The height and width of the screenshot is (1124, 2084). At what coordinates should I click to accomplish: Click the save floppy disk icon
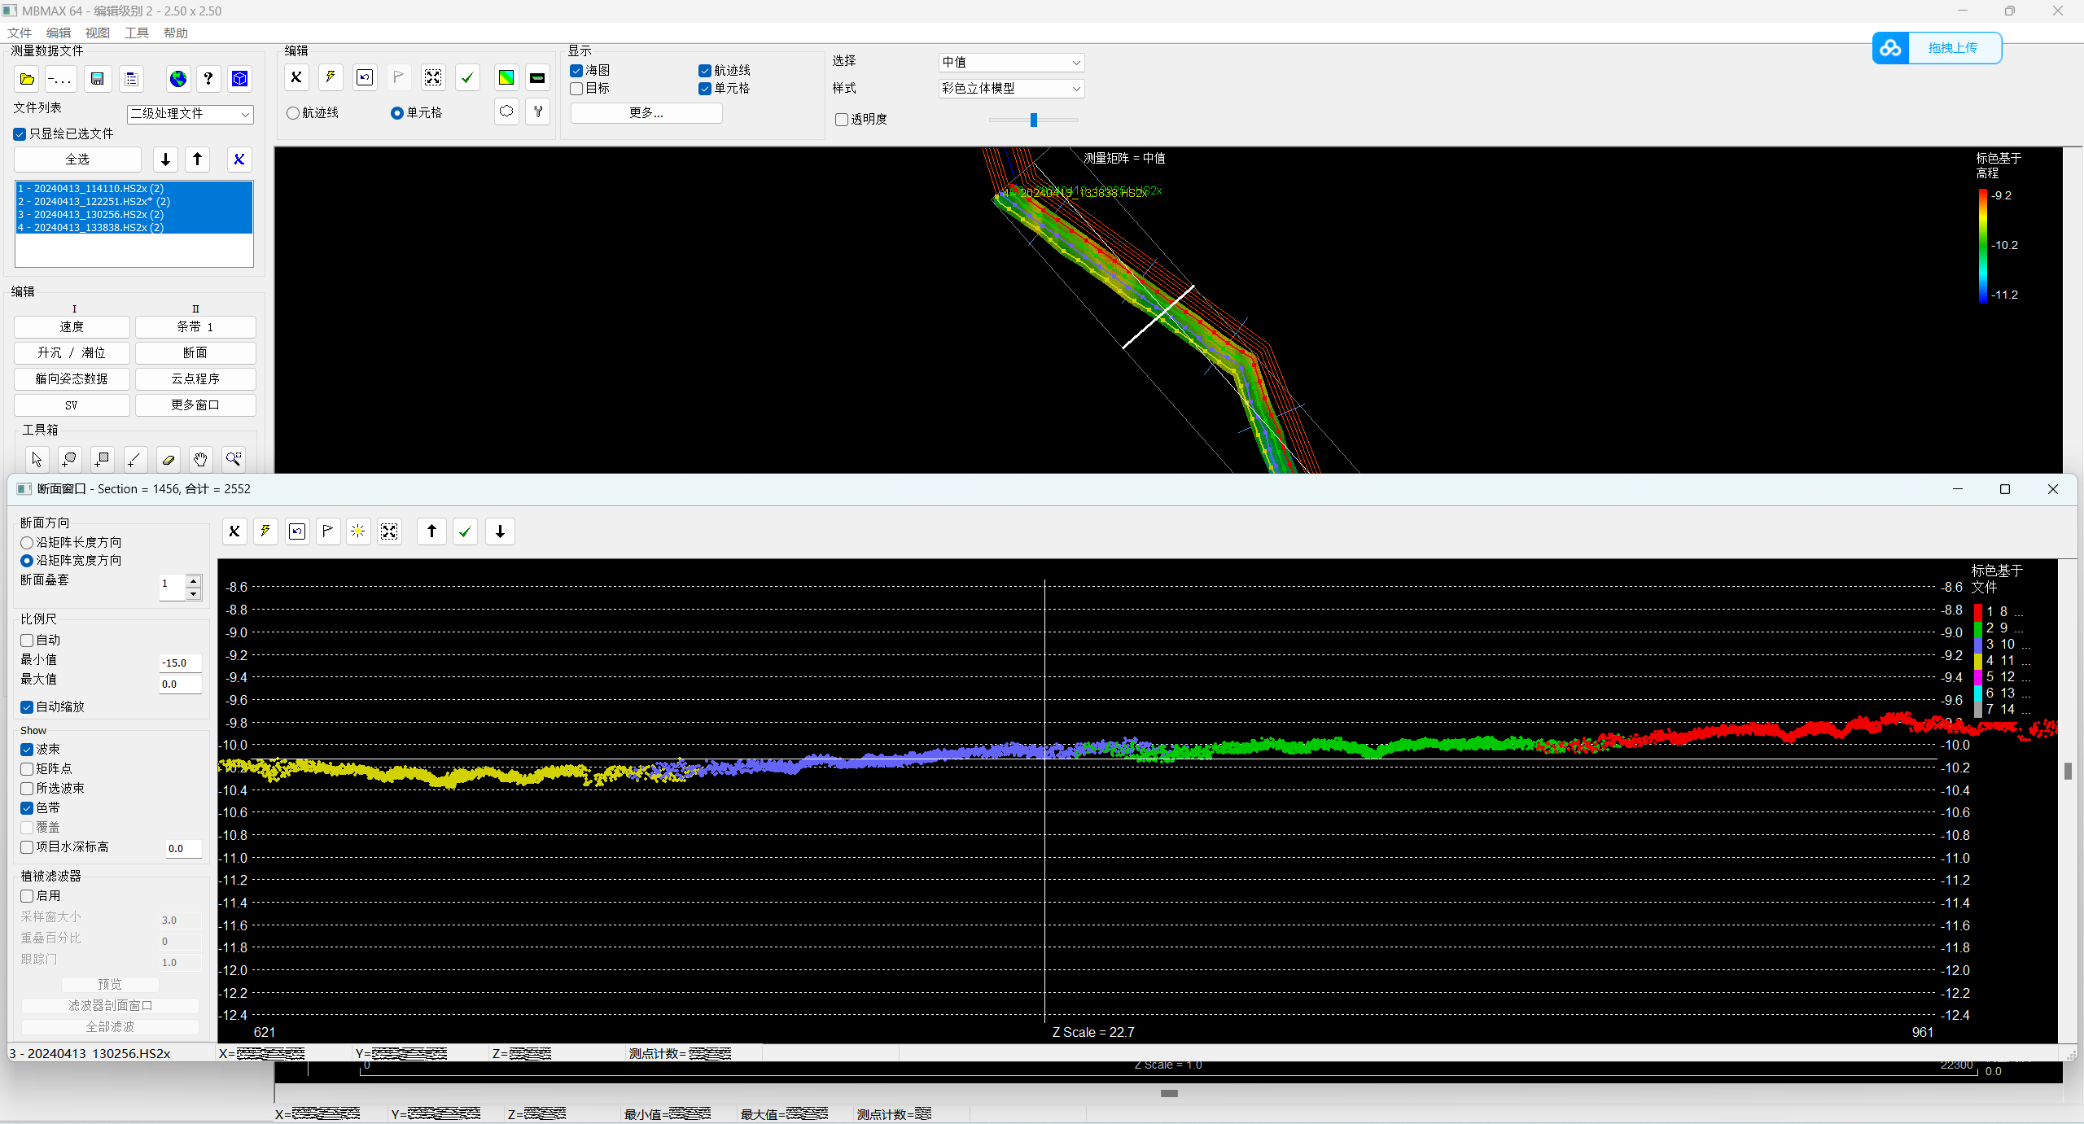click(x=97, y=79)
